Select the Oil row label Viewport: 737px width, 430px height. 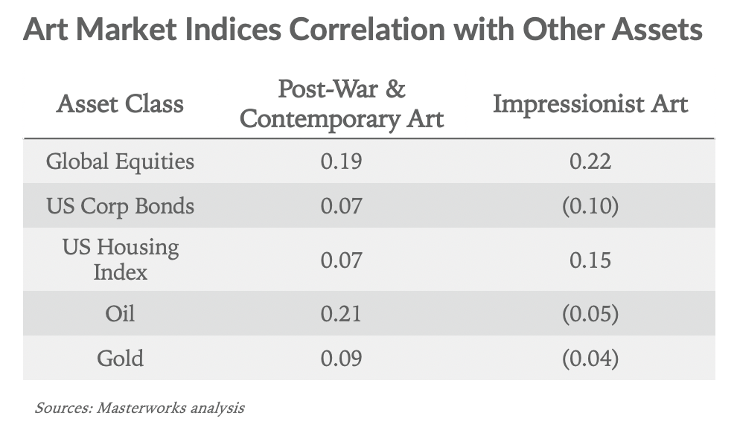click(x=120, y=313)
